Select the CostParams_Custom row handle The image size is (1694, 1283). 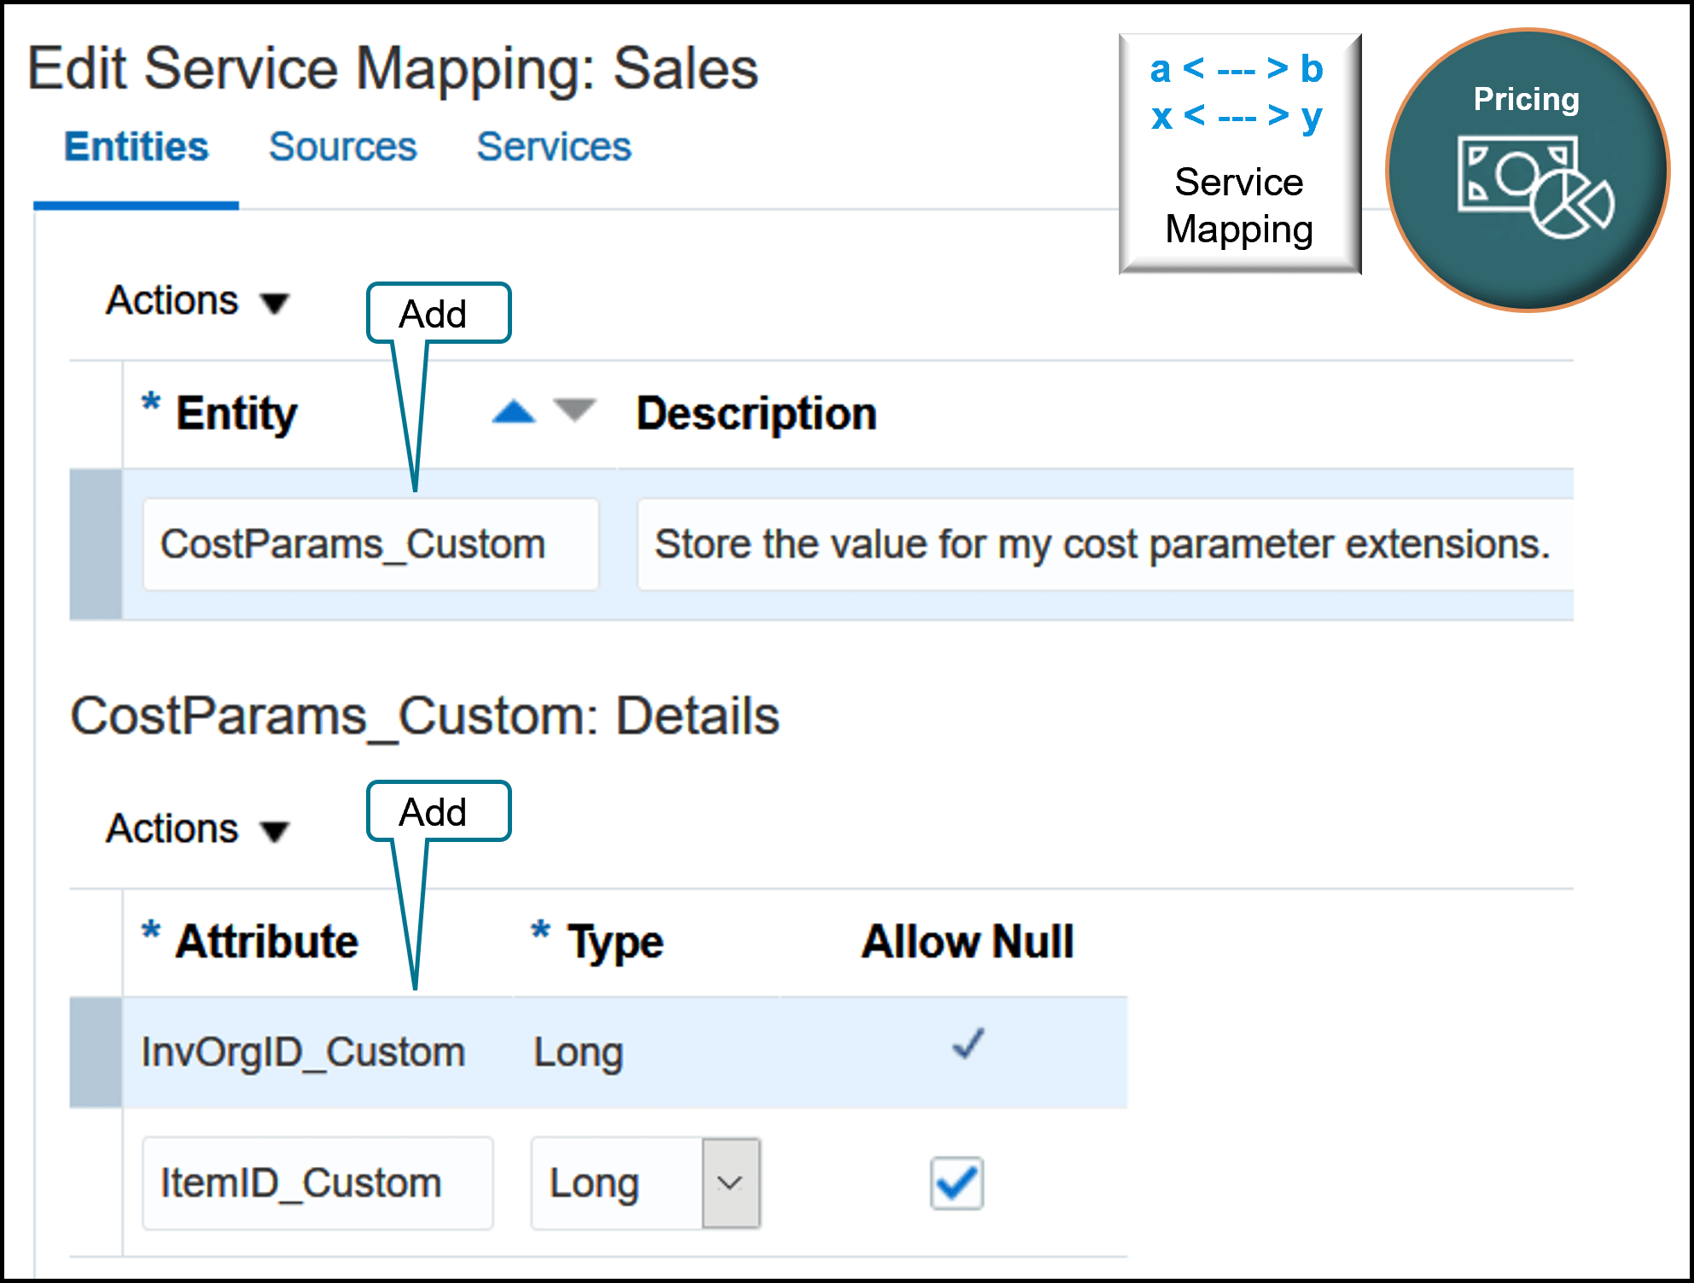pyautogui.click(x=96, y=544)
